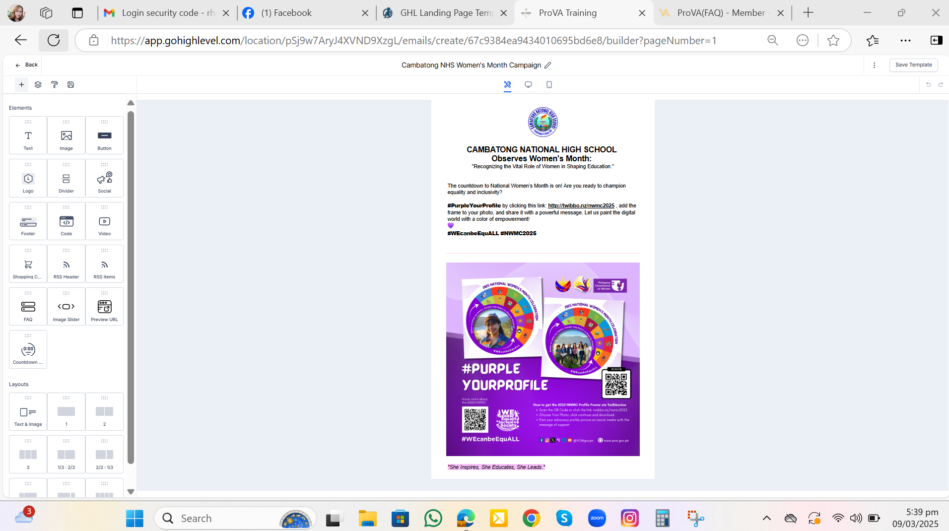This screenshot has height=531, width=949.
Task: Edit the campaign name pencil icon
Action: 548,65
